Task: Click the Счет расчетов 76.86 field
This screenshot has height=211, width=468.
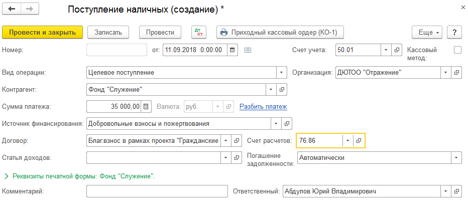Action: (x=320, y=141)
